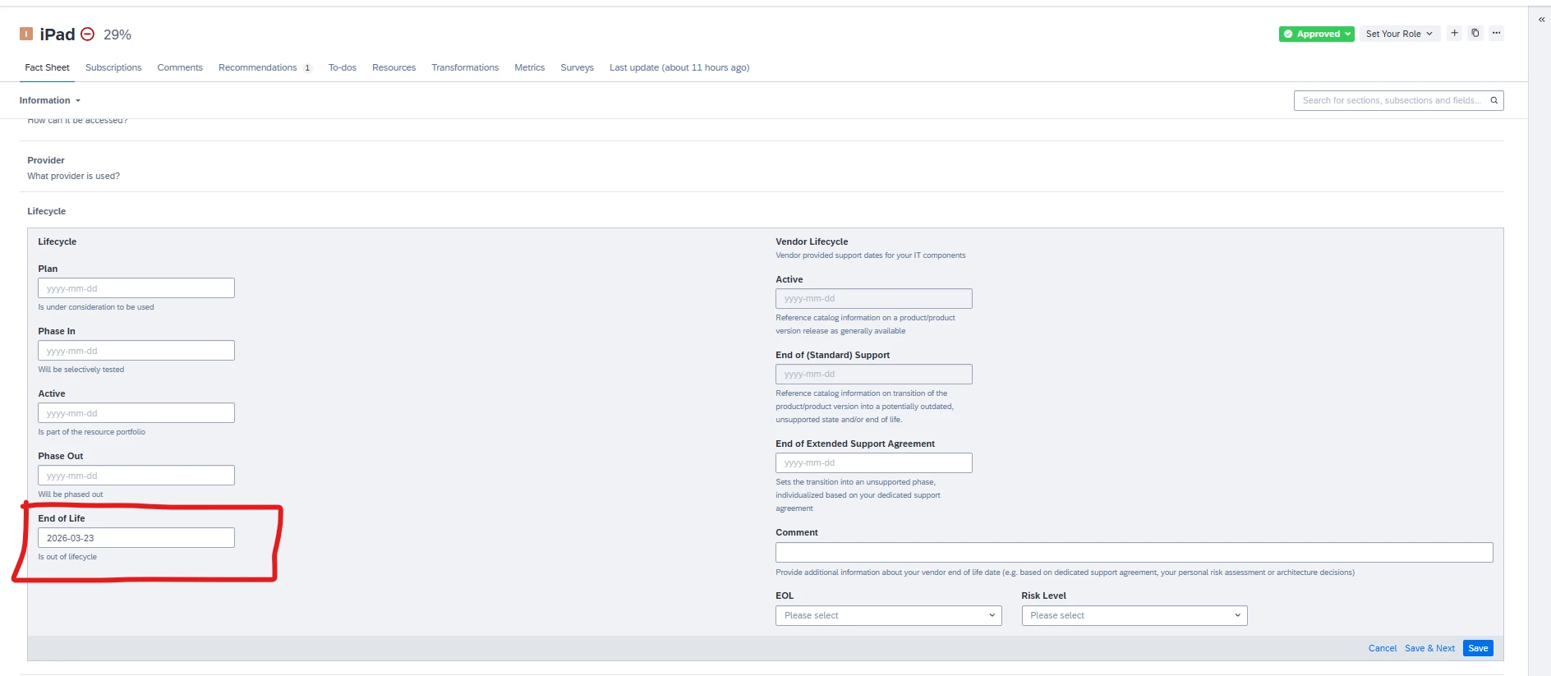Screen dimensions: 1551x676
Task: Click the Phase Out date field
Action: click(x=136, y=476)
